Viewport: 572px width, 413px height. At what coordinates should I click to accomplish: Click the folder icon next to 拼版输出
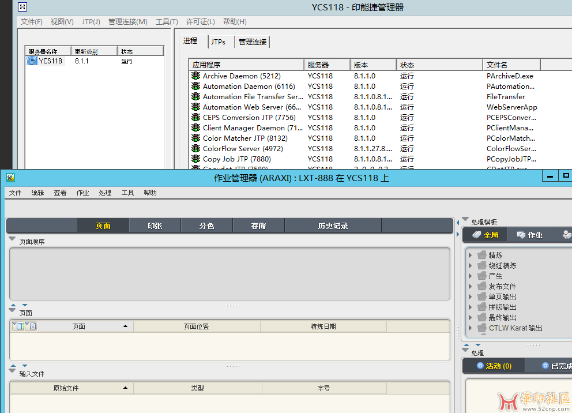tap(482, 307)
